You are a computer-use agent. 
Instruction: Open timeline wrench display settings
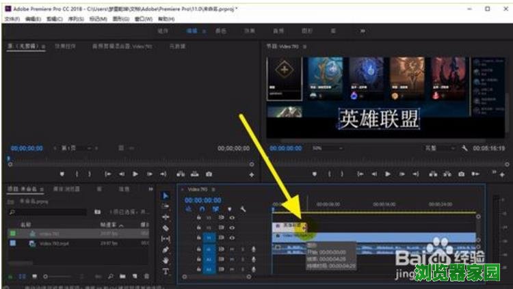(243, 208)
